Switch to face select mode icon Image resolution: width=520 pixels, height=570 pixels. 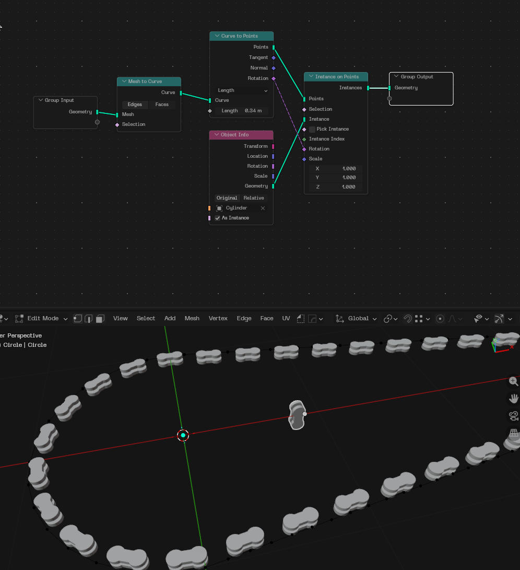[x=100, y=318]
